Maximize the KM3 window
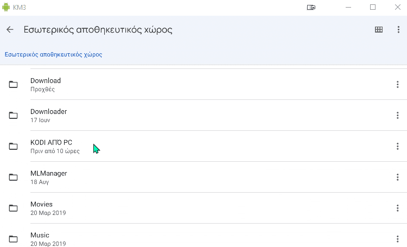The image size is (407, 247). click(x=373, y=7)
